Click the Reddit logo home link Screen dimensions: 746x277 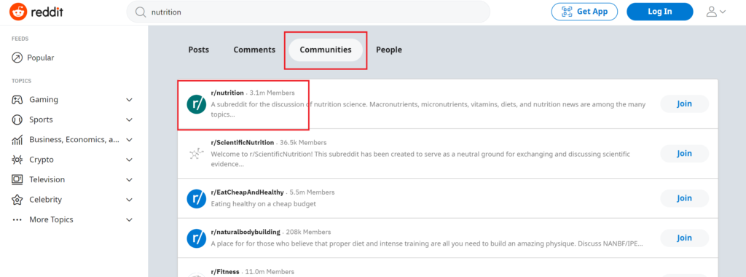36,12
